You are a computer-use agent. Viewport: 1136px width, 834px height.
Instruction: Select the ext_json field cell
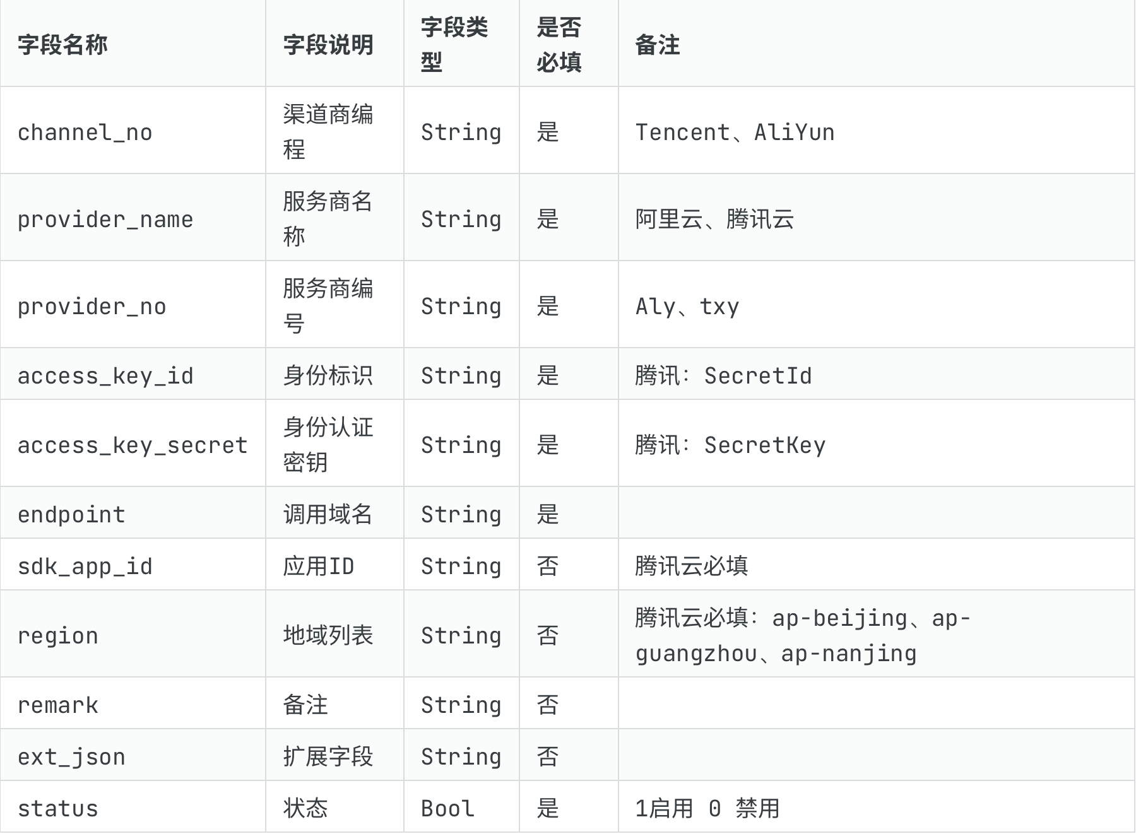(133, 755)
